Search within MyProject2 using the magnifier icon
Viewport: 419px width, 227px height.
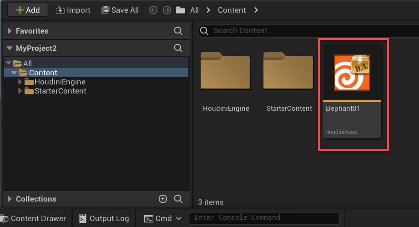click(178, 48)
